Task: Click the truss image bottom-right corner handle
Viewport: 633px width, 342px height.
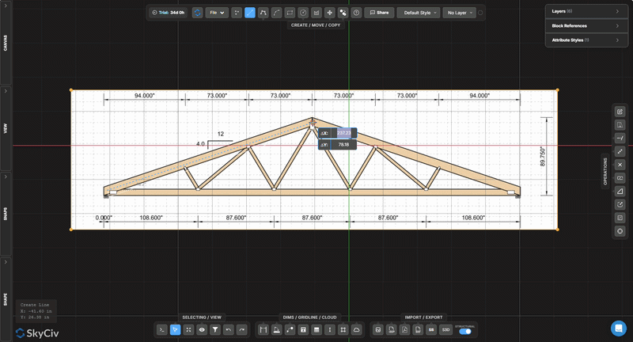Action: 558,230
